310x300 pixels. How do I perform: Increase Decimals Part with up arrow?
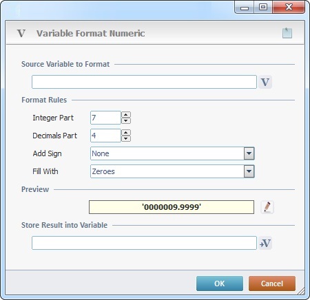126,133
